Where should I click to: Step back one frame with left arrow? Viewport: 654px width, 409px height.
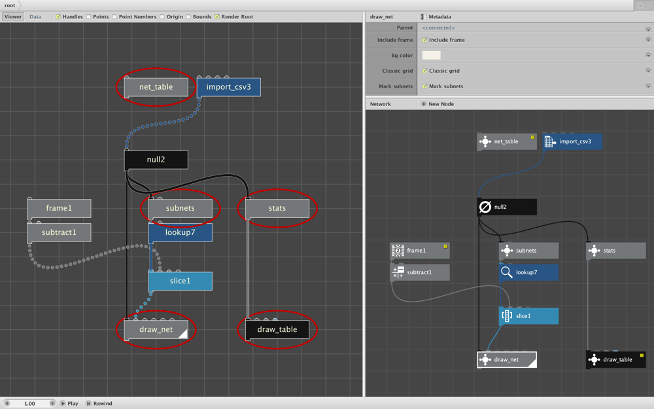7,403
